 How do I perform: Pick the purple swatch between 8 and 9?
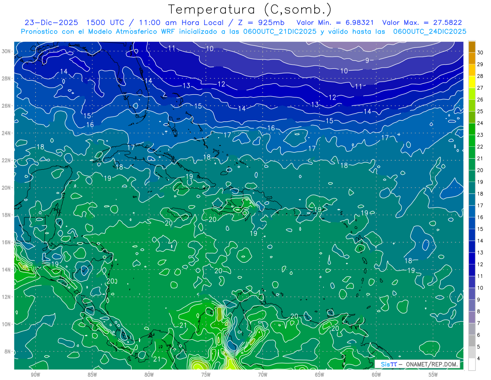[x=472, y=306]
